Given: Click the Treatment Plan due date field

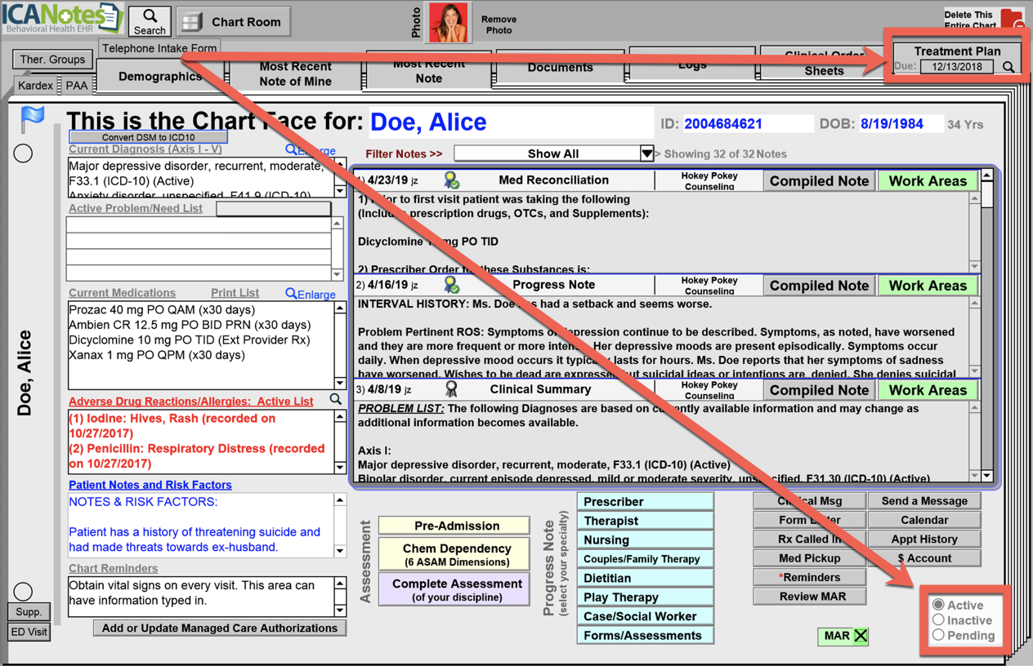Looking at the screenshot, I should (956, 67).
